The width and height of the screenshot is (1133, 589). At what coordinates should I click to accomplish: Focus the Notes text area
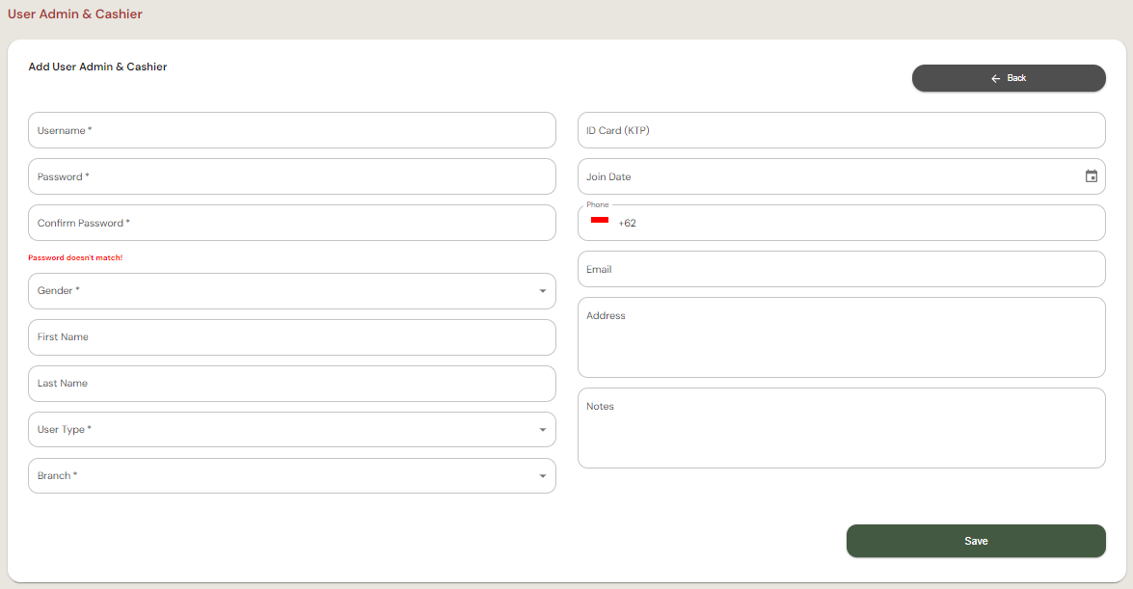841,433
